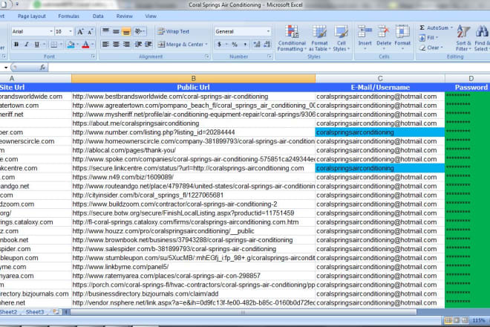The height and width of the screenshot is (327, 490).
Task: Open the General number format dropdown
Action: [x=268, y=32]
